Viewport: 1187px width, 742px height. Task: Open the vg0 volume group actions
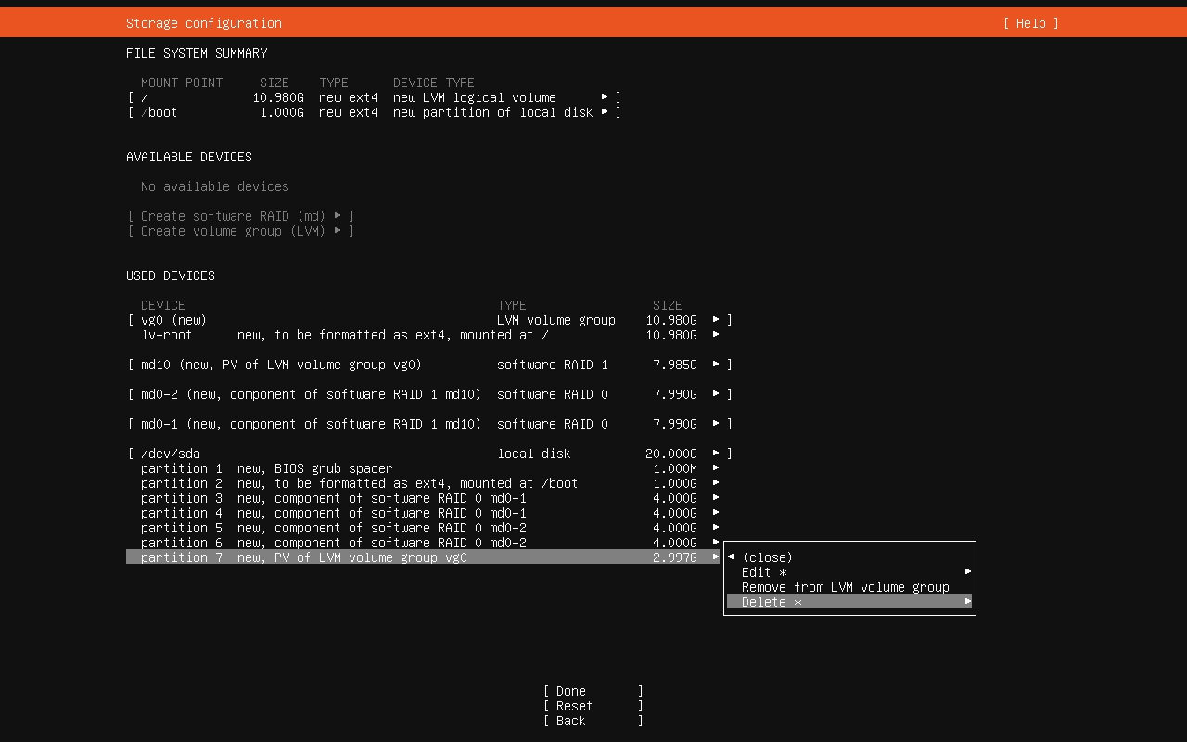tap(429, 320)
